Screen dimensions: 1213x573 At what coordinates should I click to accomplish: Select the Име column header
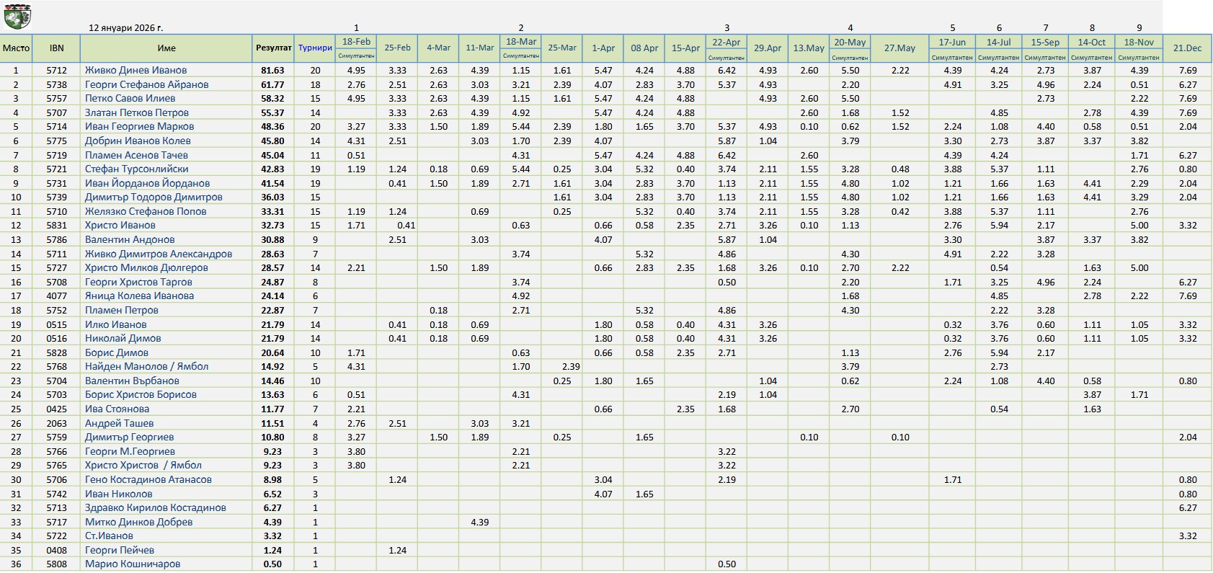coord(166,48)
